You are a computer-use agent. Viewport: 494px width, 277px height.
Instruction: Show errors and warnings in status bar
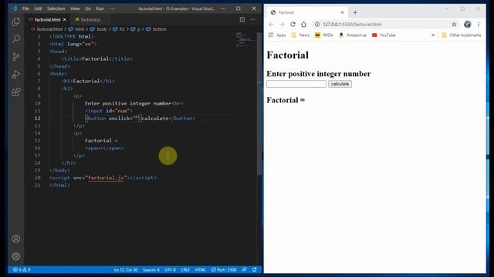(22, 269)
